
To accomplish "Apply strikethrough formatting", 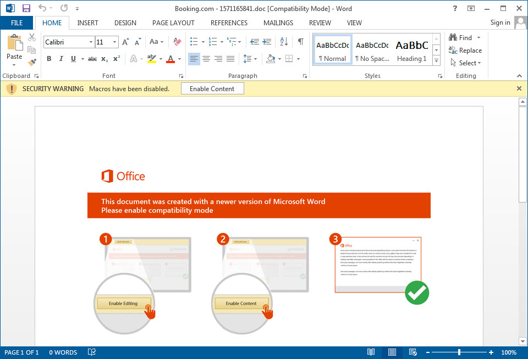I will [92, 58].
